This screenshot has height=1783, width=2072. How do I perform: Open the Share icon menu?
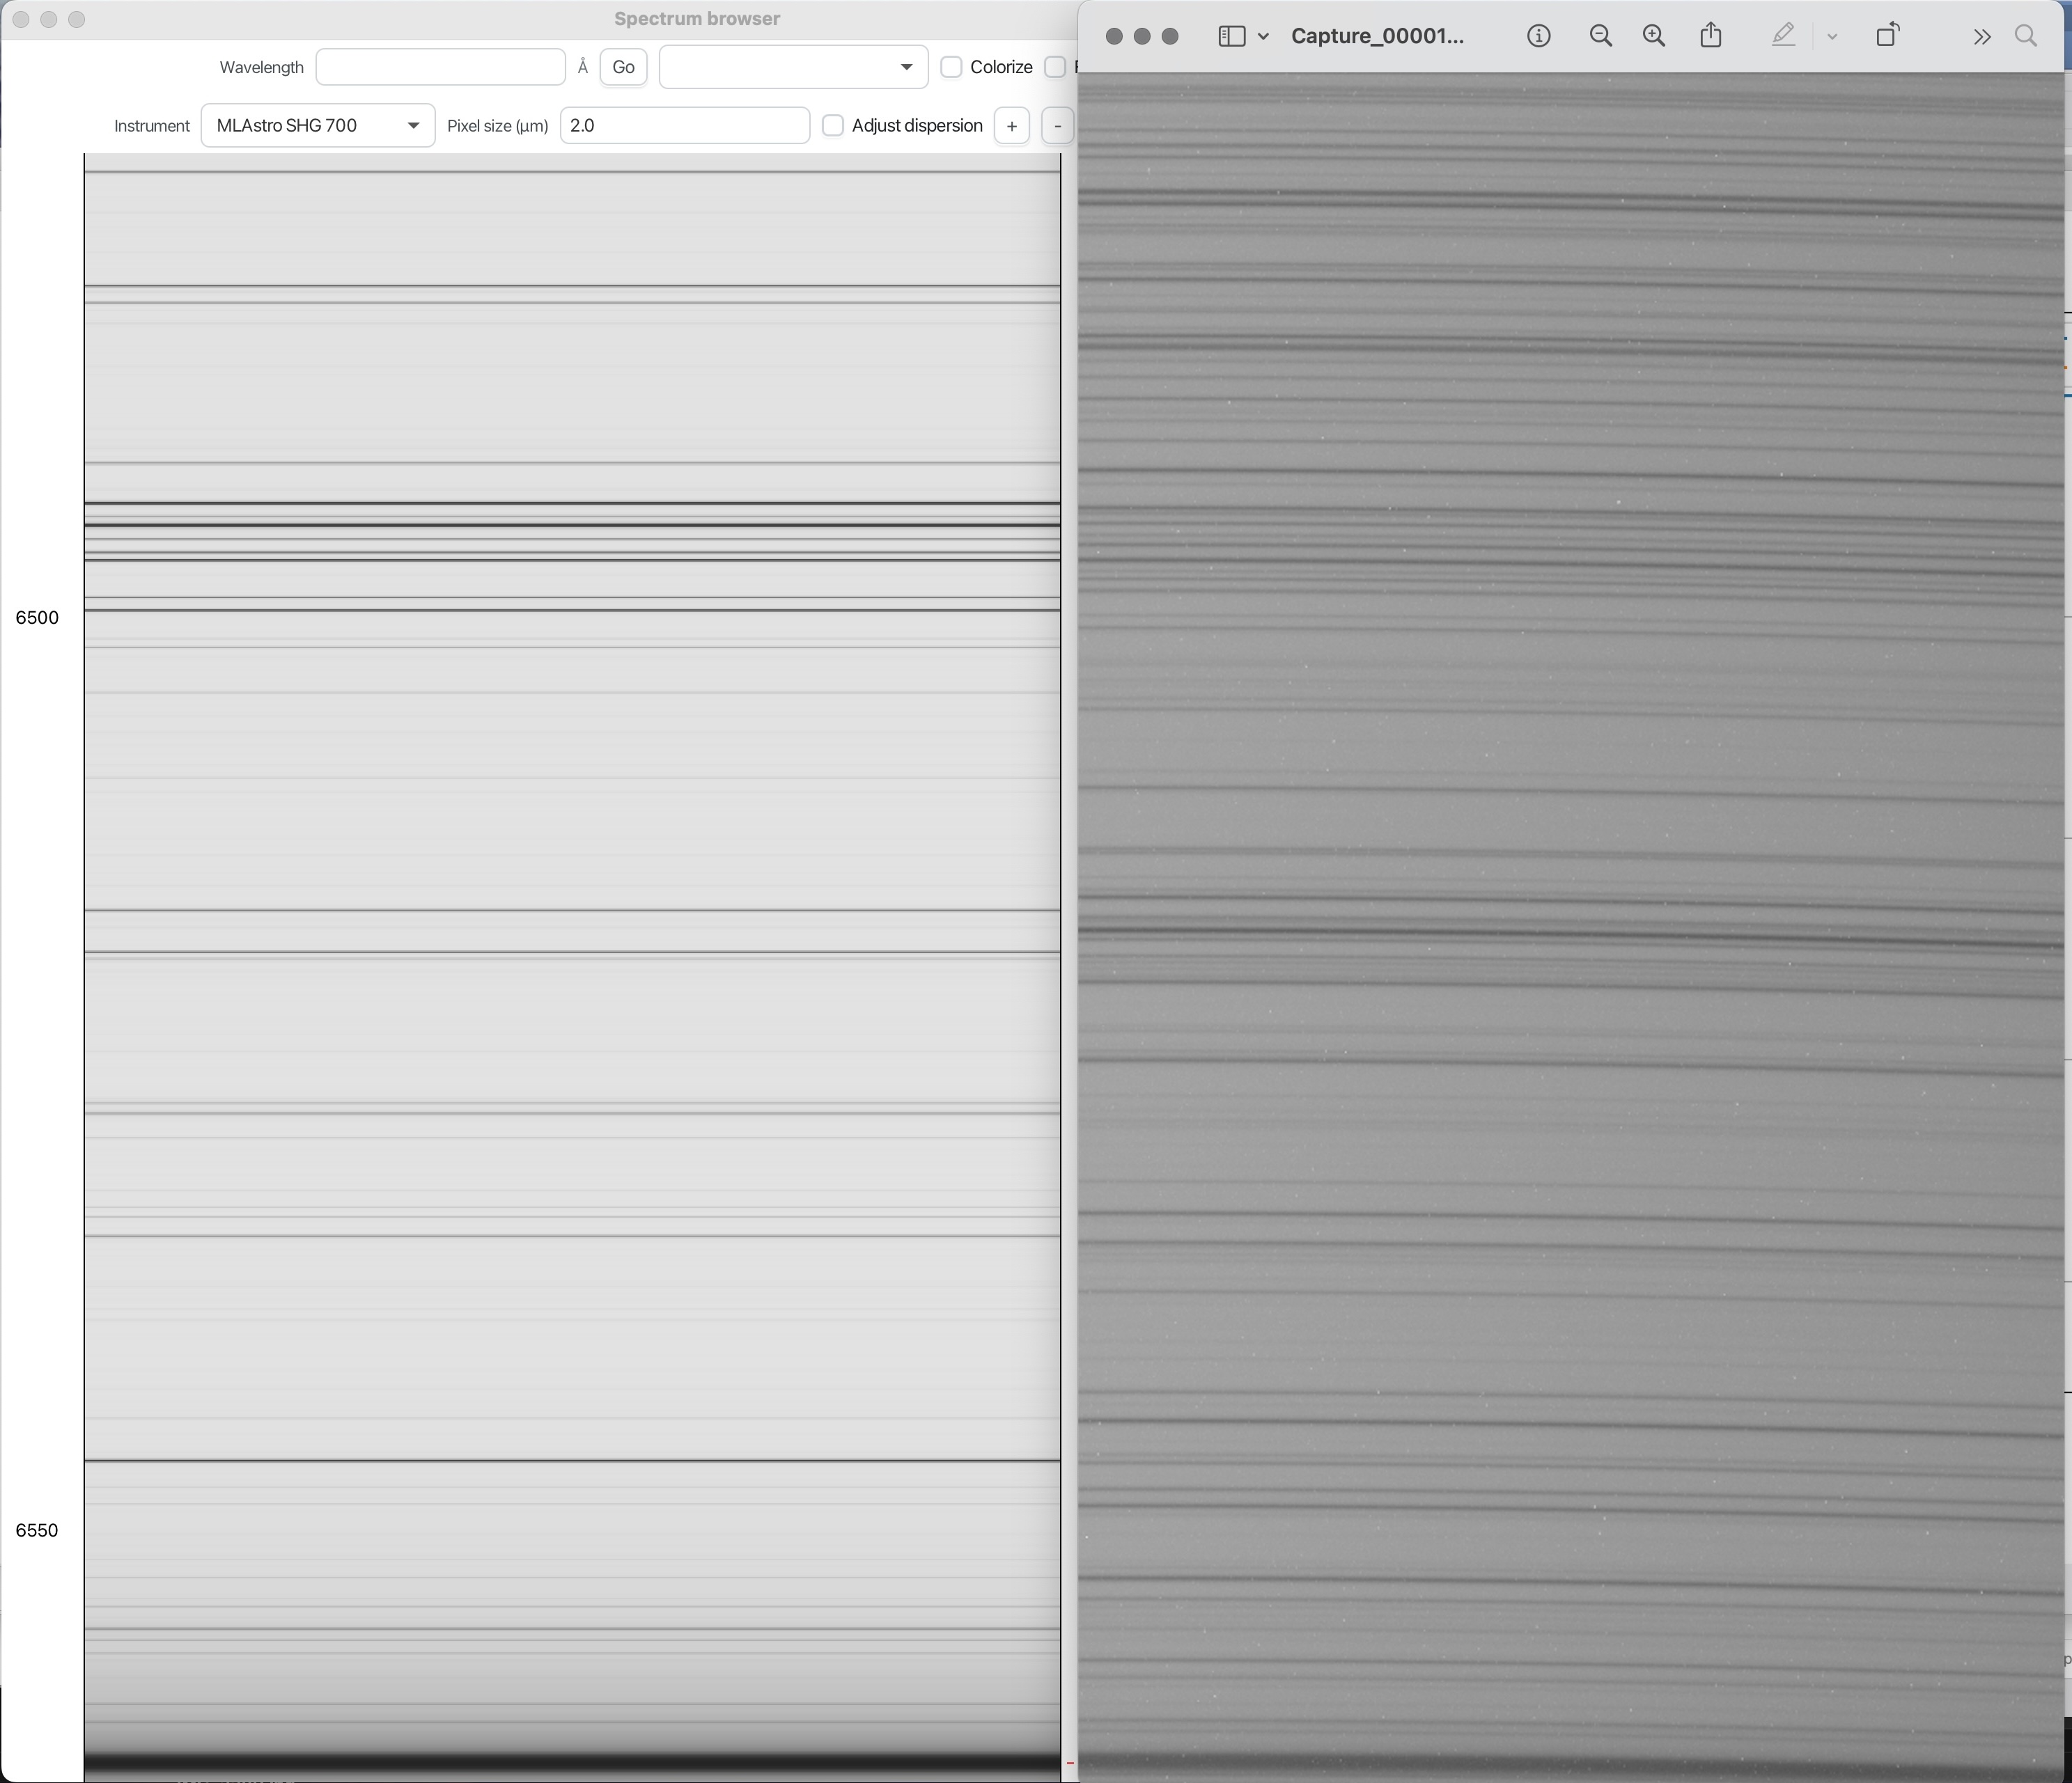point(1711,36)
